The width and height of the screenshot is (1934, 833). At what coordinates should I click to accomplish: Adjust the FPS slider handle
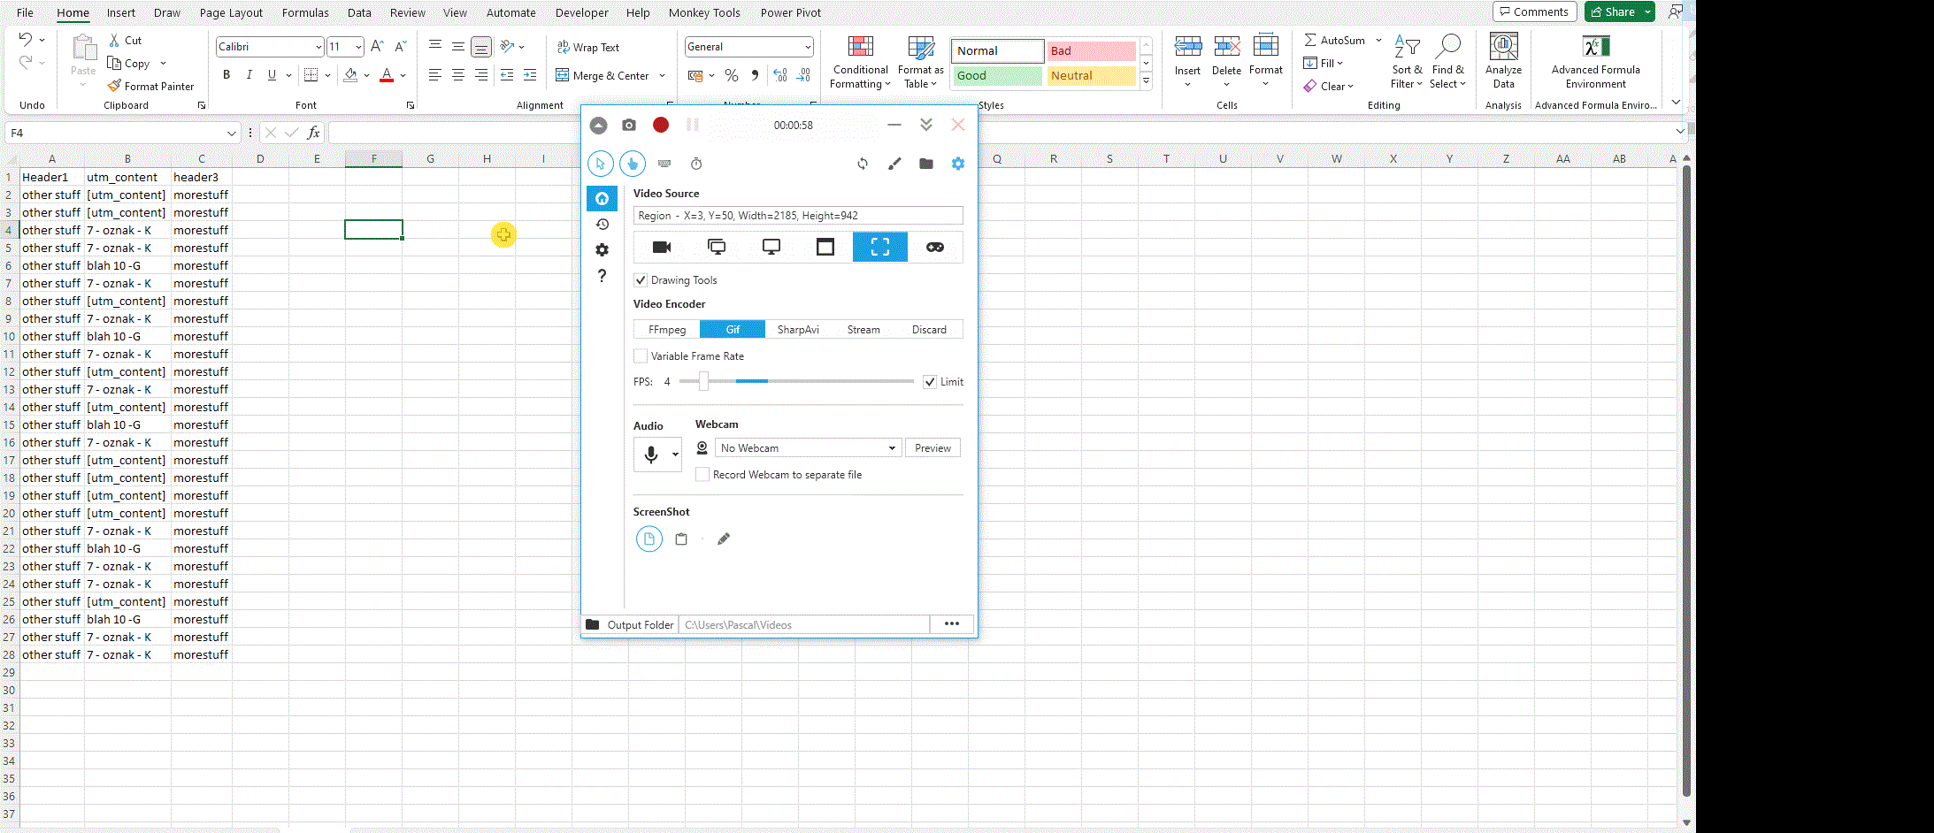point(703,381)
